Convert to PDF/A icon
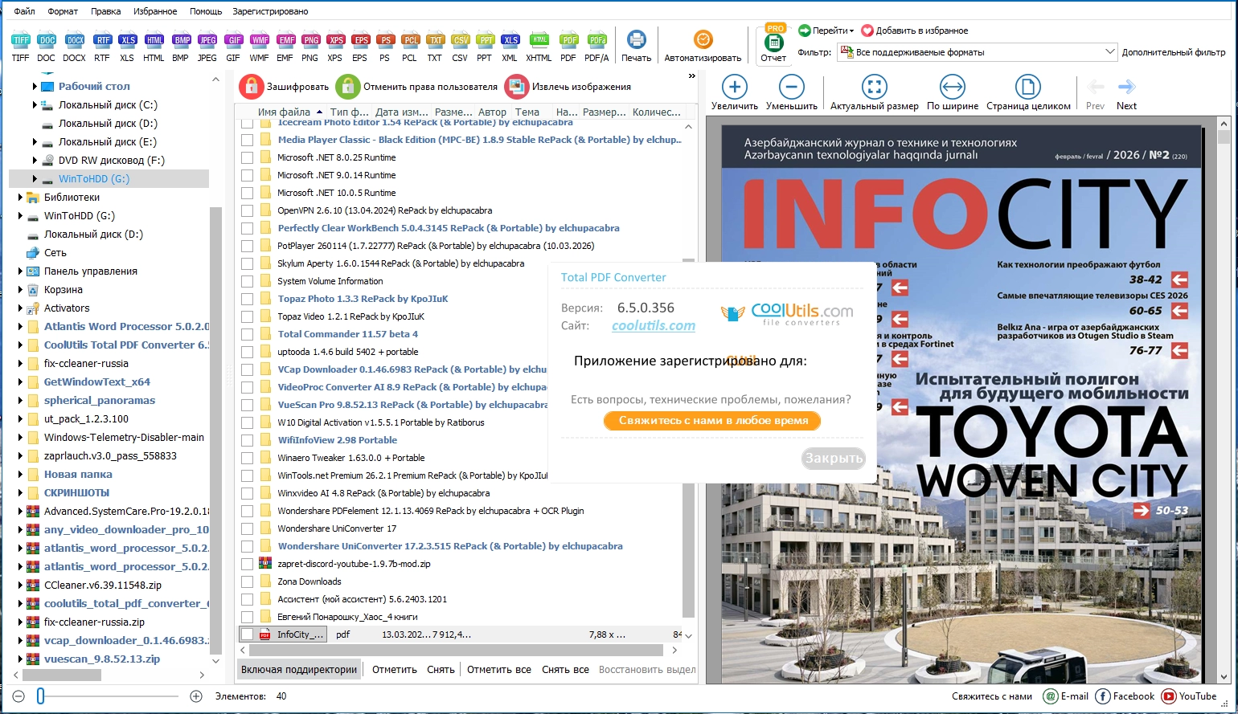1238x714 pixels. 596,47
